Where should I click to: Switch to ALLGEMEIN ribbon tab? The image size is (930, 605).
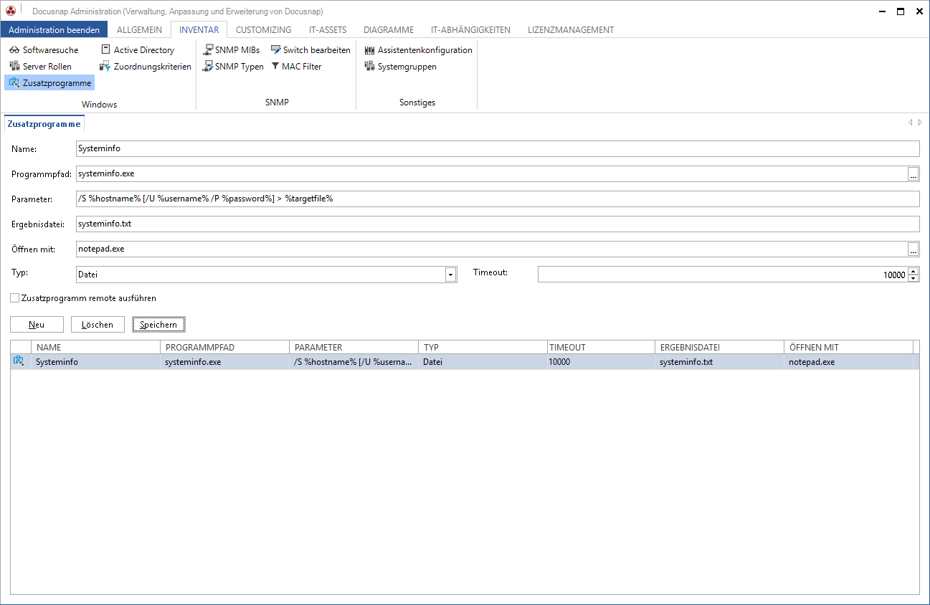click(x=140, y=29)
